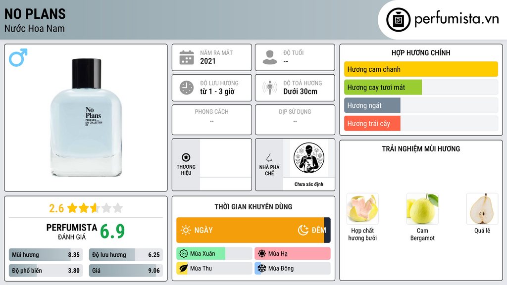Click the Thời gian khuyên dùng heading
The width and height of the screenshot is (507, 285).
[x=253, y=207]
